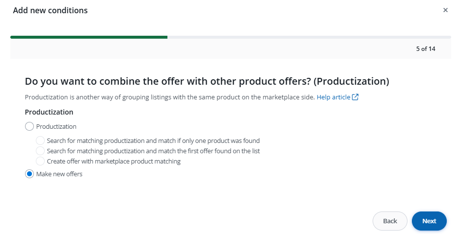Click the Add new conditions dialog title
The height and width of the screenshot is (234, 461).
pyautogui.click(x=50, y=10)
